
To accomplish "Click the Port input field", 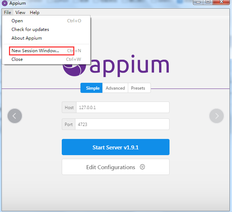I will [x=122, y=124].
